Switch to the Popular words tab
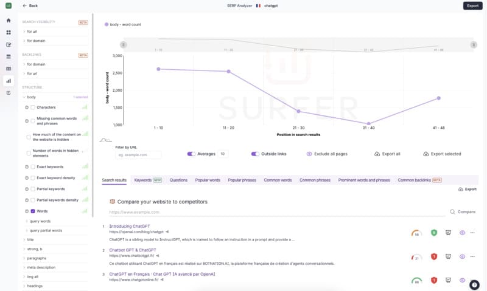Viewport: 487px width, 291px height. tap(208, 180)
